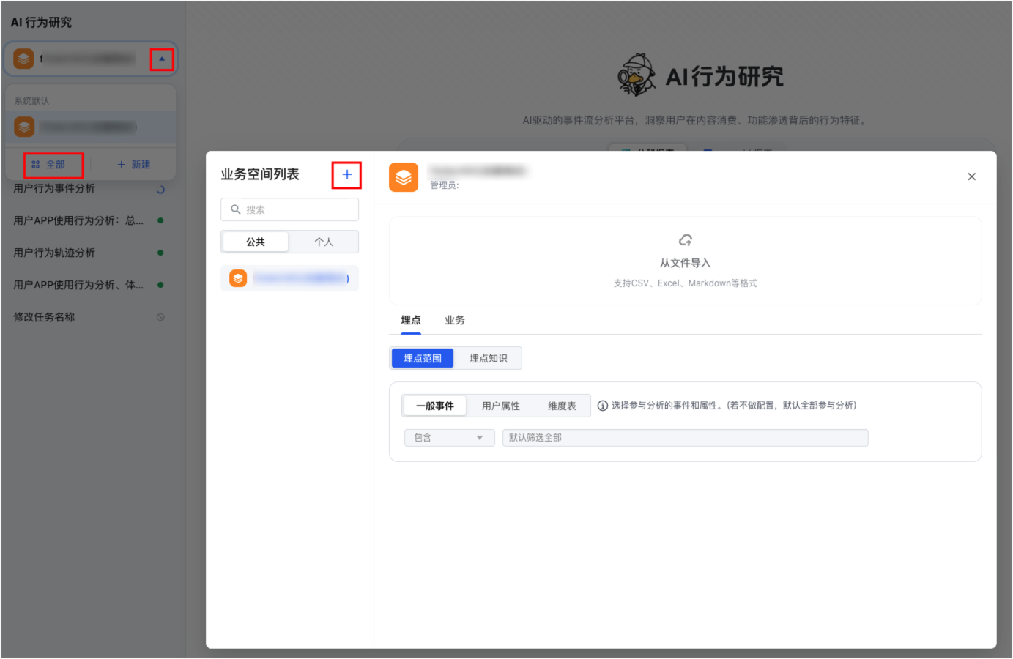Select the 埋点范围 toggle
Image resolution: width=1013 pixels, height=659 pixels.
click(x=423, y=358)
